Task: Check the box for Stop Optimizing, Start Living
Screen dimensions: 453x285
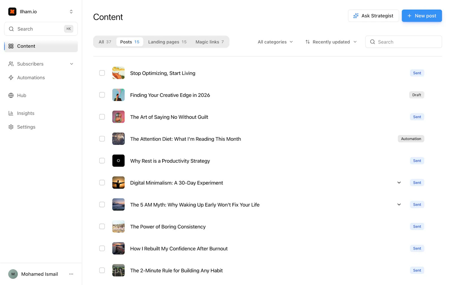Action: coord(102,73)
